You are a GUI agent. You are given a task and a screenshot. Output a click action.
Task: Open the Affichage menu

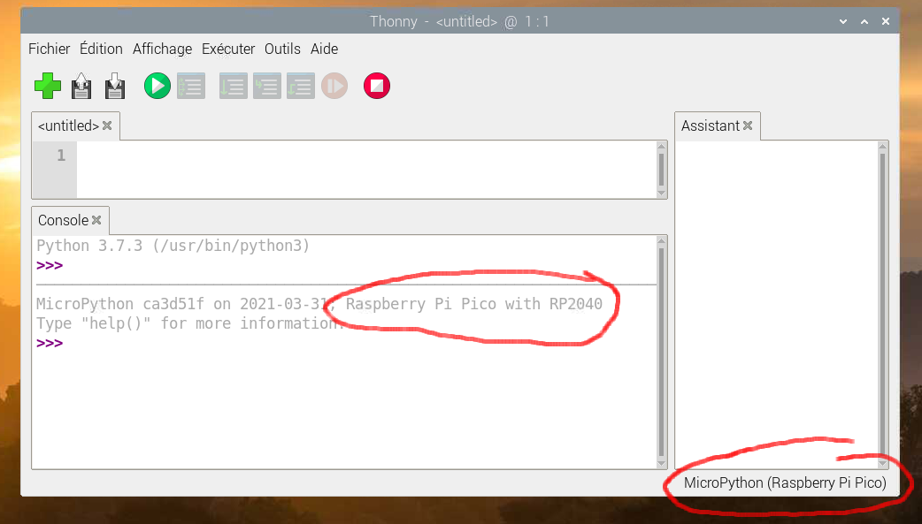(162, 49)
